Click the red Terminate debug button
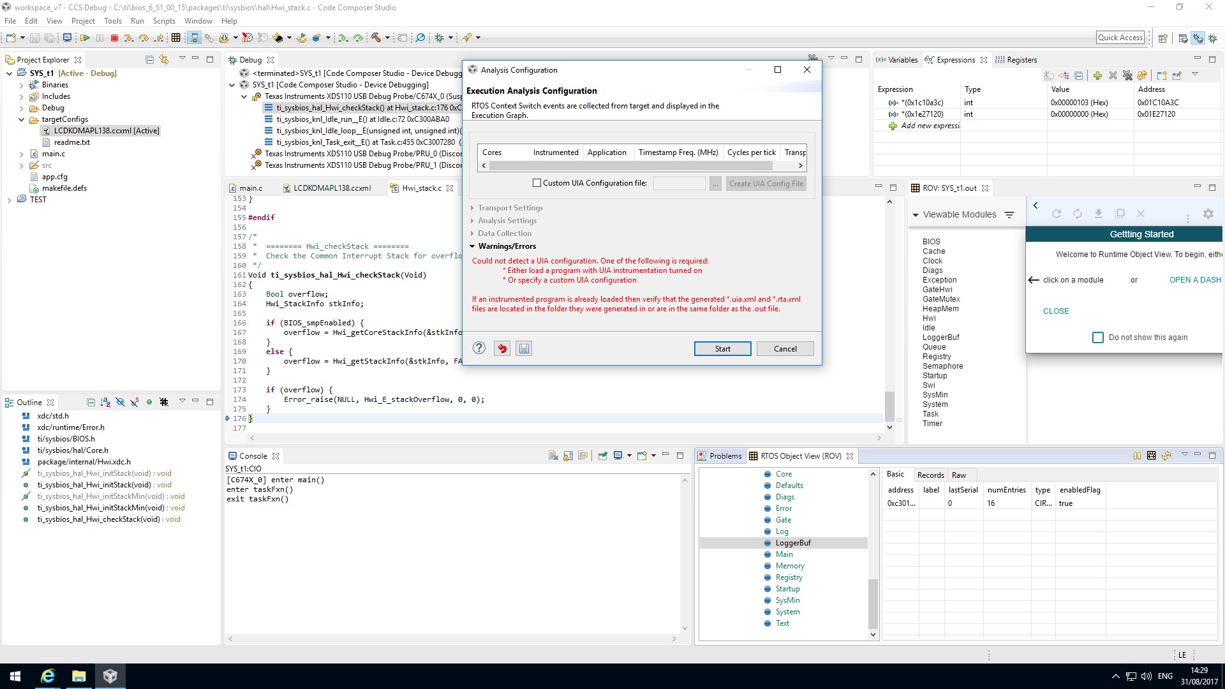The image size is (1225, 689). click(x=114, y=38)
